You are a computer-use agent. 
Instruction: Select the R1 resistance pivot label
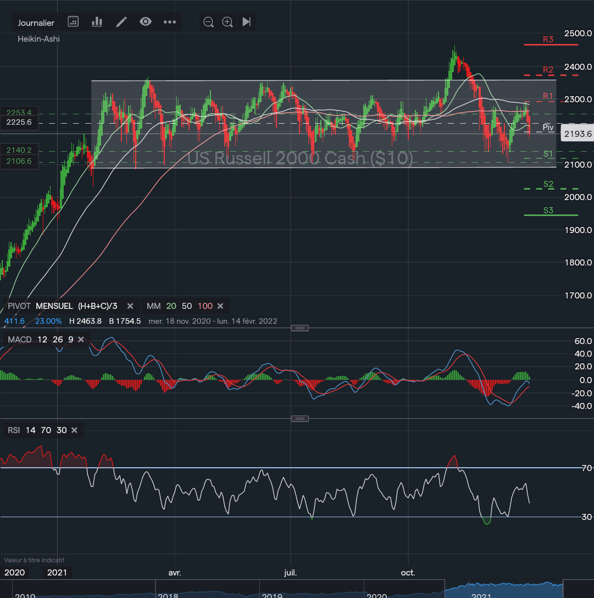pos(548,96)
